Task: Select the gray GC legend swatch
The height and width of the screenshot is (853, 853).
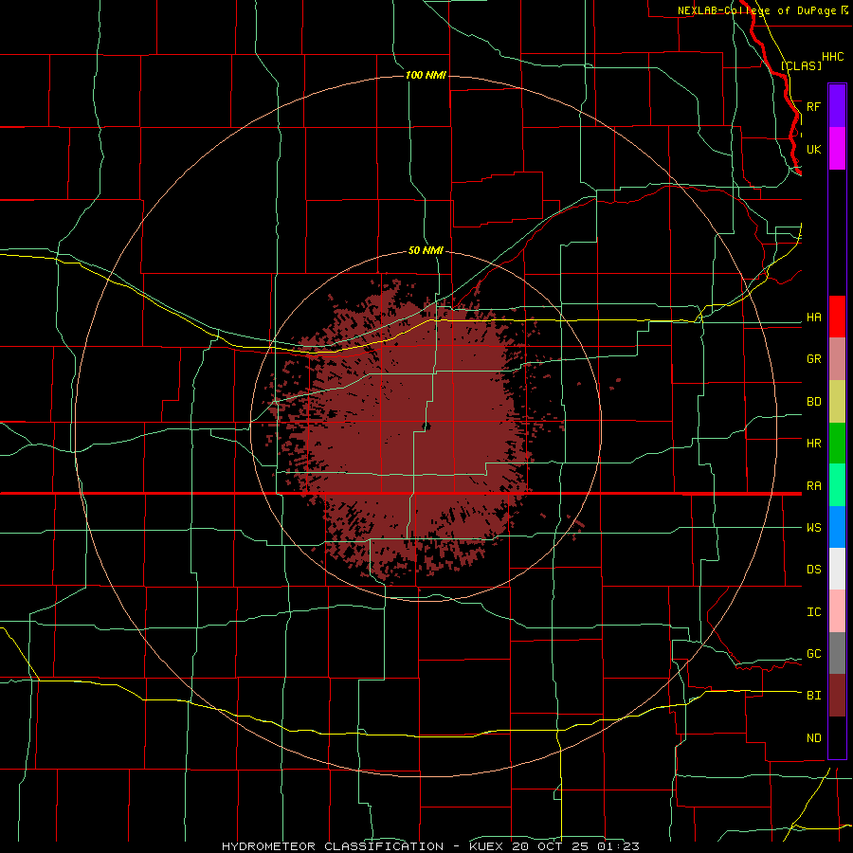Action: click(837, 653)
